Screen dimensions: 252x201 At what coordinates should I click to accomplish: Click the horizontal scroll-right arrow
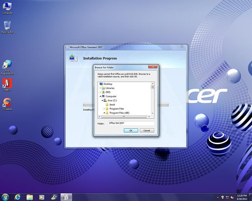[x=149, y=117]
